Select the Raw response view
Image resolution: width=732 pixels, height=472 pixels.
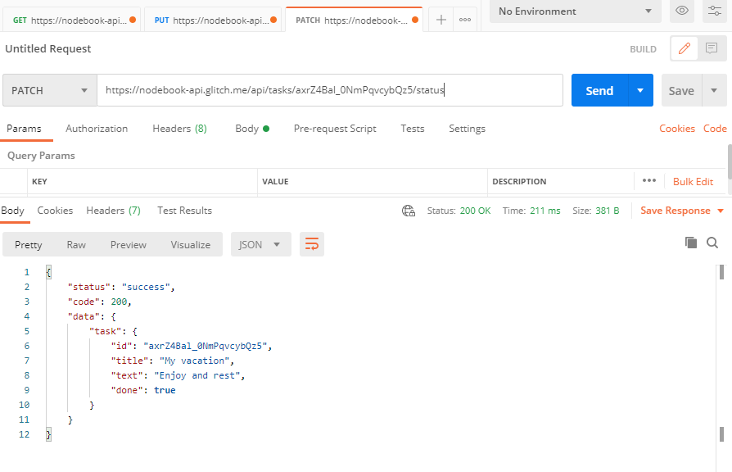(76, 245)
